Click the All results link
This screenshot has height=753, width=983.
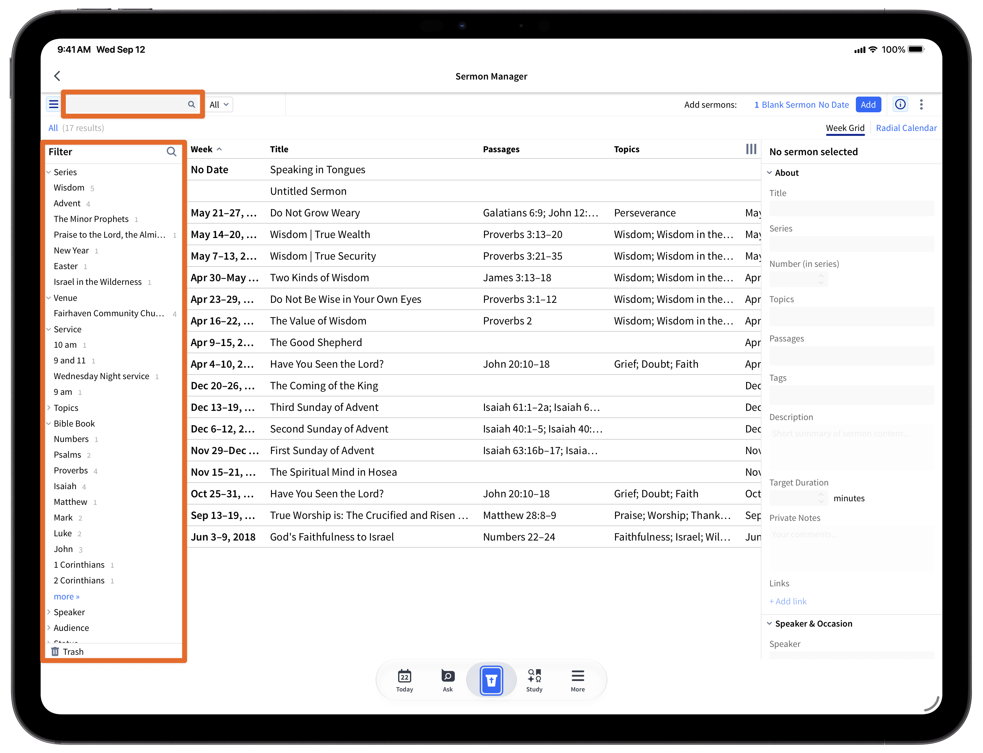tap(53, 128)
